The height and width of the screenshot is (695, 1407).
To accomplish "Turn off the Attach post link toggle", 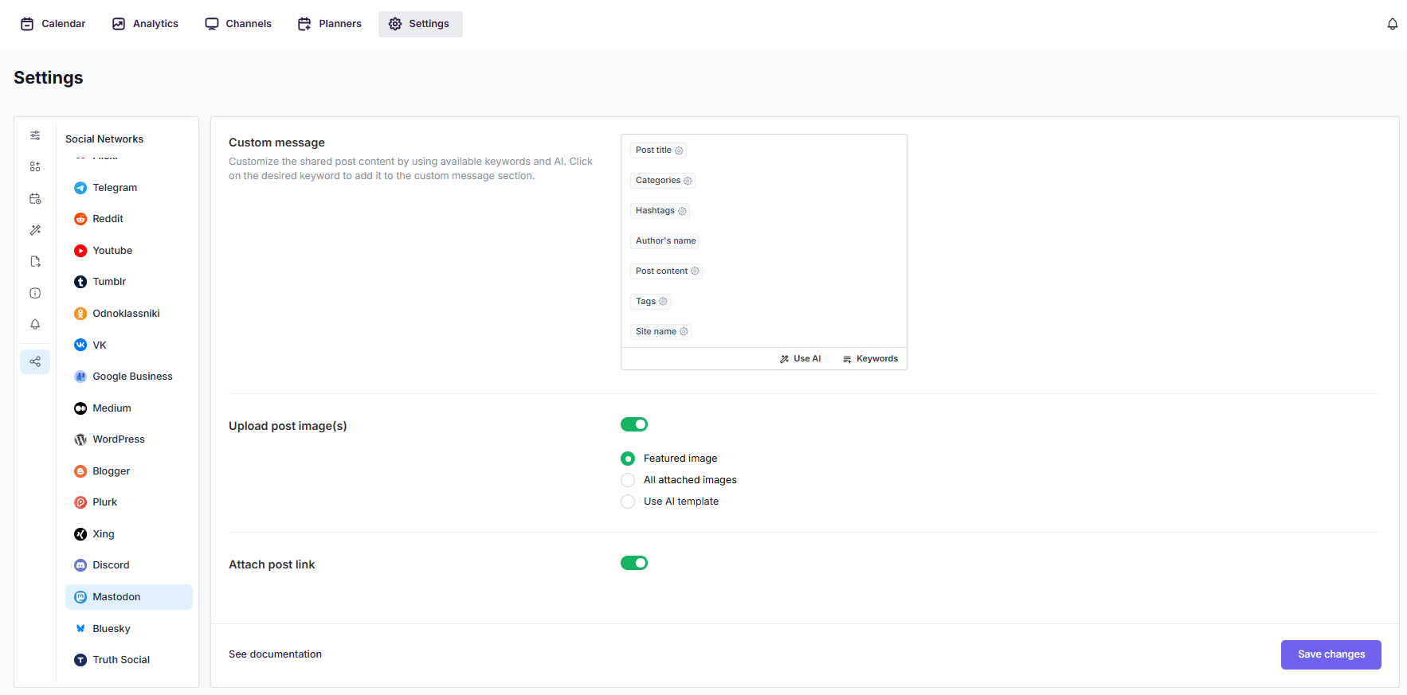I will tap(634, 563).
